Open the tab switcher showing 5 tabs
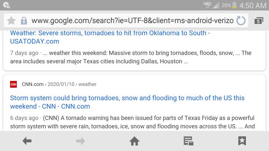The height and width of the screenshot is (151, 269). (259, 21)
